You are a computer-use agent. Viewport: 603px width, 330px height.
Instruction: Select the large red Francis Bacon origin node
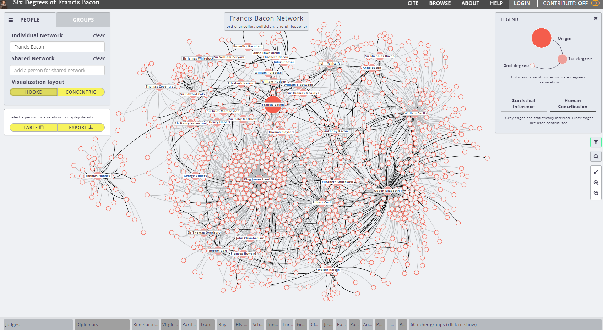273,105
